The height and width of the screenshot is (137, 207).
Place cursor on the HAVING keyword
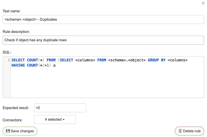click(18, 65)
